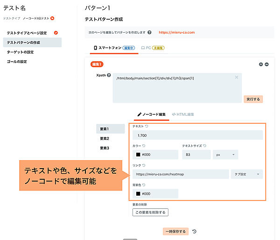Viewport: 280px width, 240px height.
Task: Click the minus icon to remove 編集1
Action: pos(266,64)
